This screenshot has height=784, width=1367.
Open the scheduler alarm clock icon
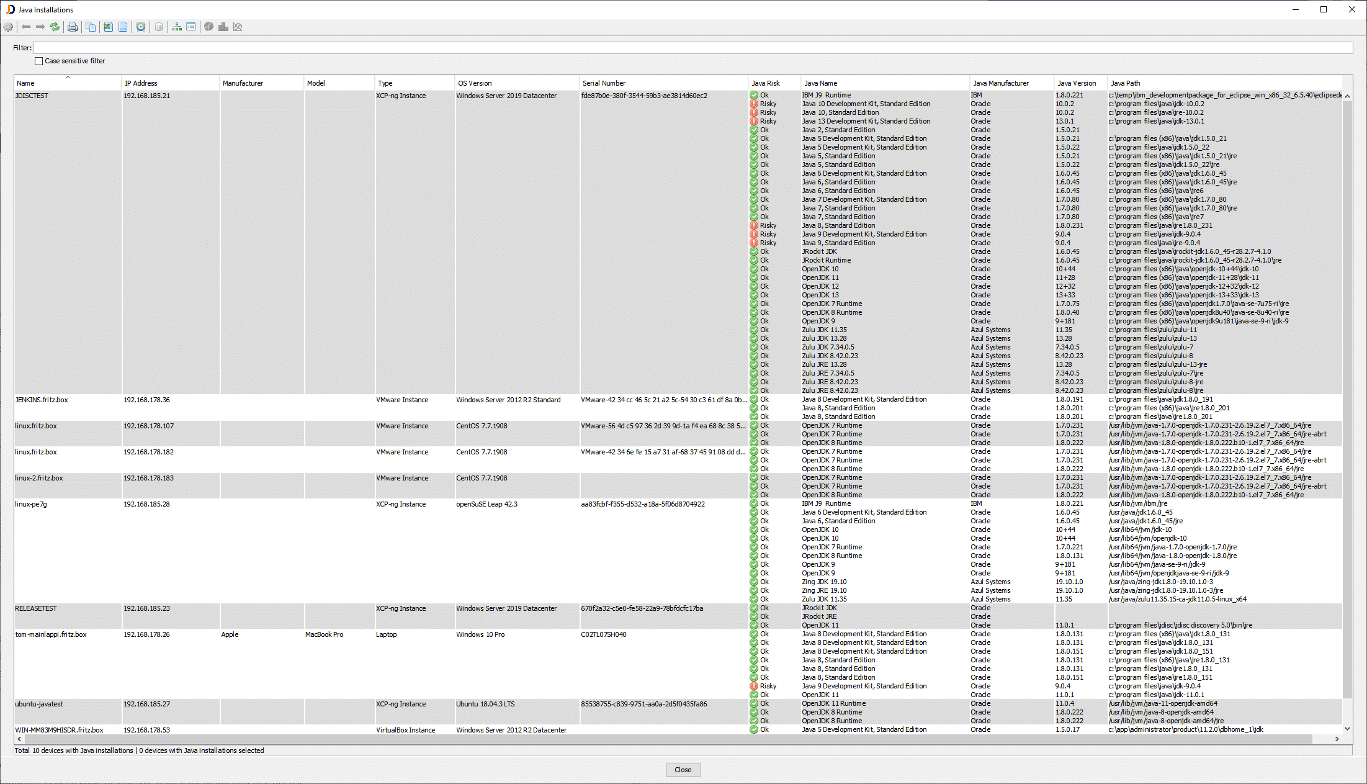click(141, 27)
